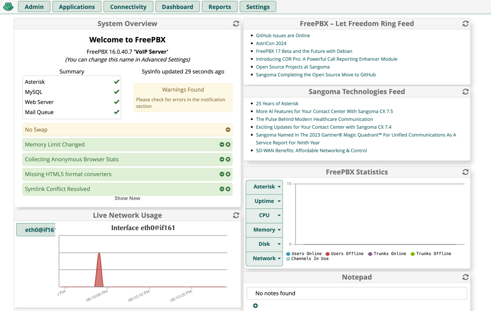Click the No Swap notification title
This screenshot has height=311, width=491.
(x=36, y=130)
